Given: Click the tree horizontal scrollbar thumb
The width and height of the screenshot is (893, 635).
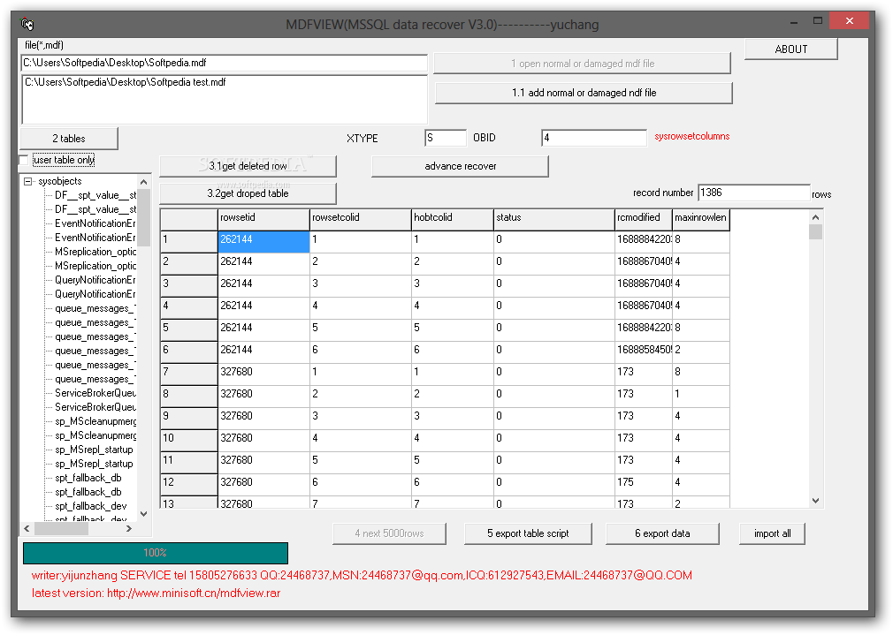Looking at the screenshot, I should click(62, 529).
